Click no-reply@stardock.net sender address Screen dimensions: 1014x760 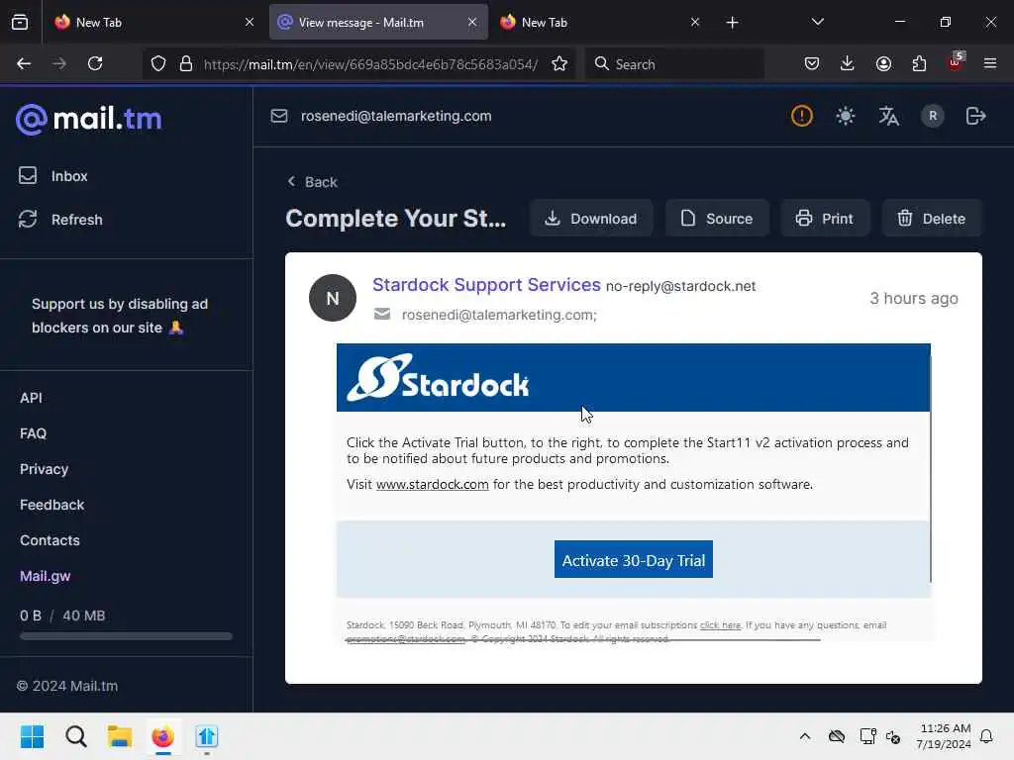(x=680, y=286)
